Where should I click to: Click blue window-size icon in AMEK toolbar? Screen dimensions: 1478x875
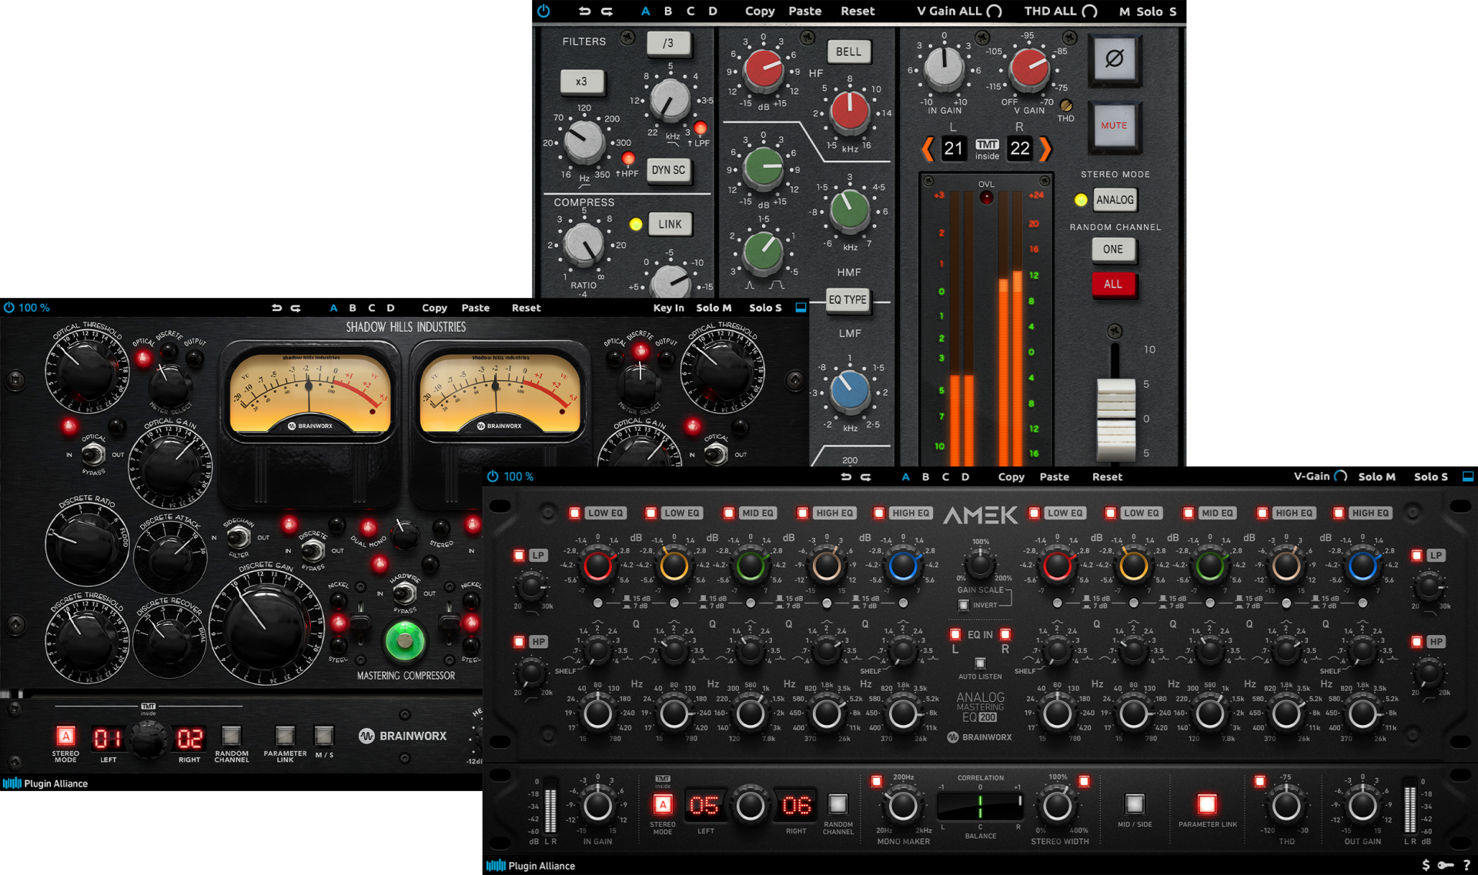tap(1468, 476)
